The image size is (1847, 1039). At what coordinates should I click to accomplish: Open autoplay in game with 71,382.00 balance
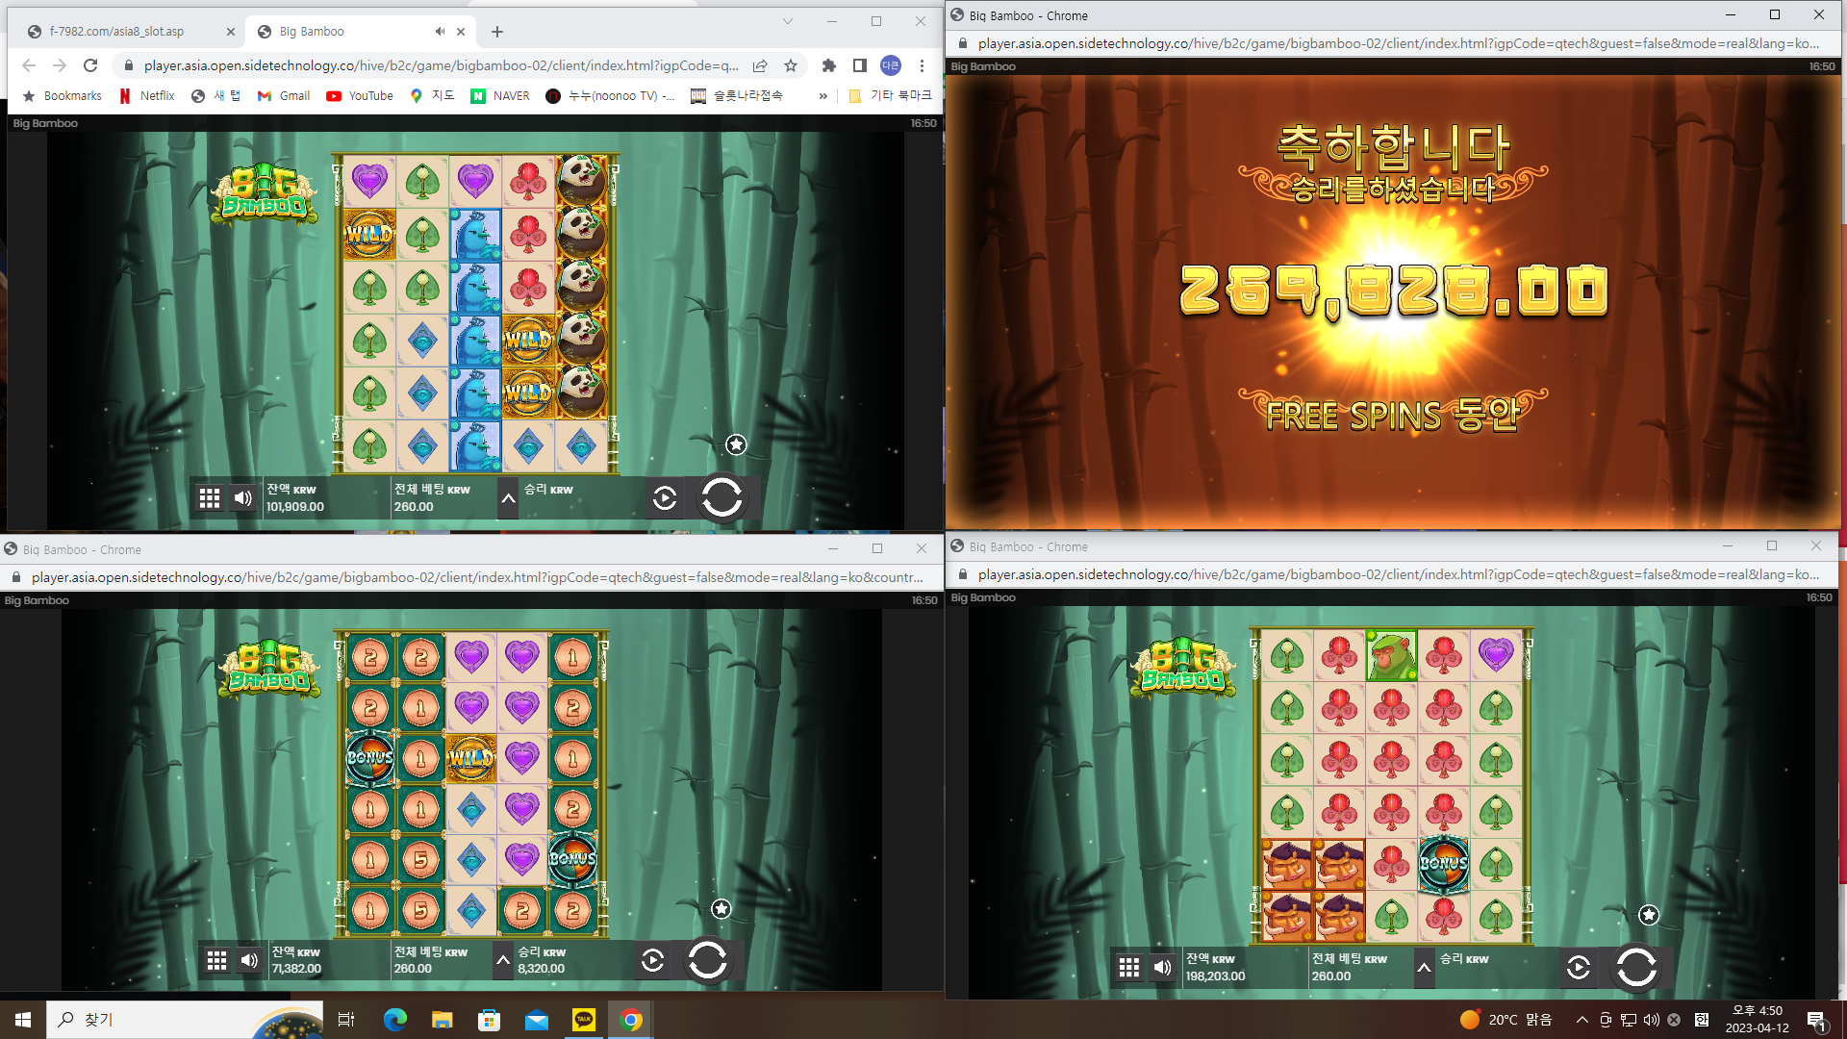(x=652, y=960)
